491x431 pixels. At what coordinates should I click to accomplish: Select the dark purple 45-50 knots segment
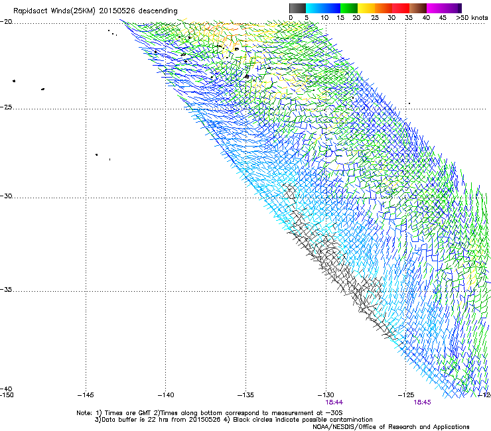tap(453, 8)
